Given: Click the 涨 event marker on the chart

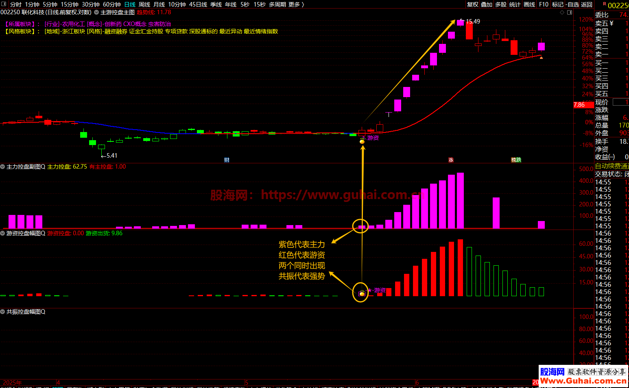Looking at the screenshot, I should click(451, 160).
